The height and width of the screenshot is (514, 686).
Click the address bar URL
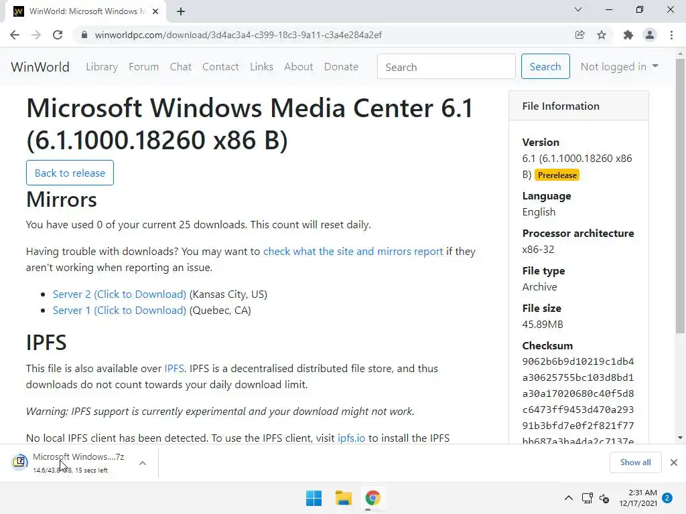(238, 35)
